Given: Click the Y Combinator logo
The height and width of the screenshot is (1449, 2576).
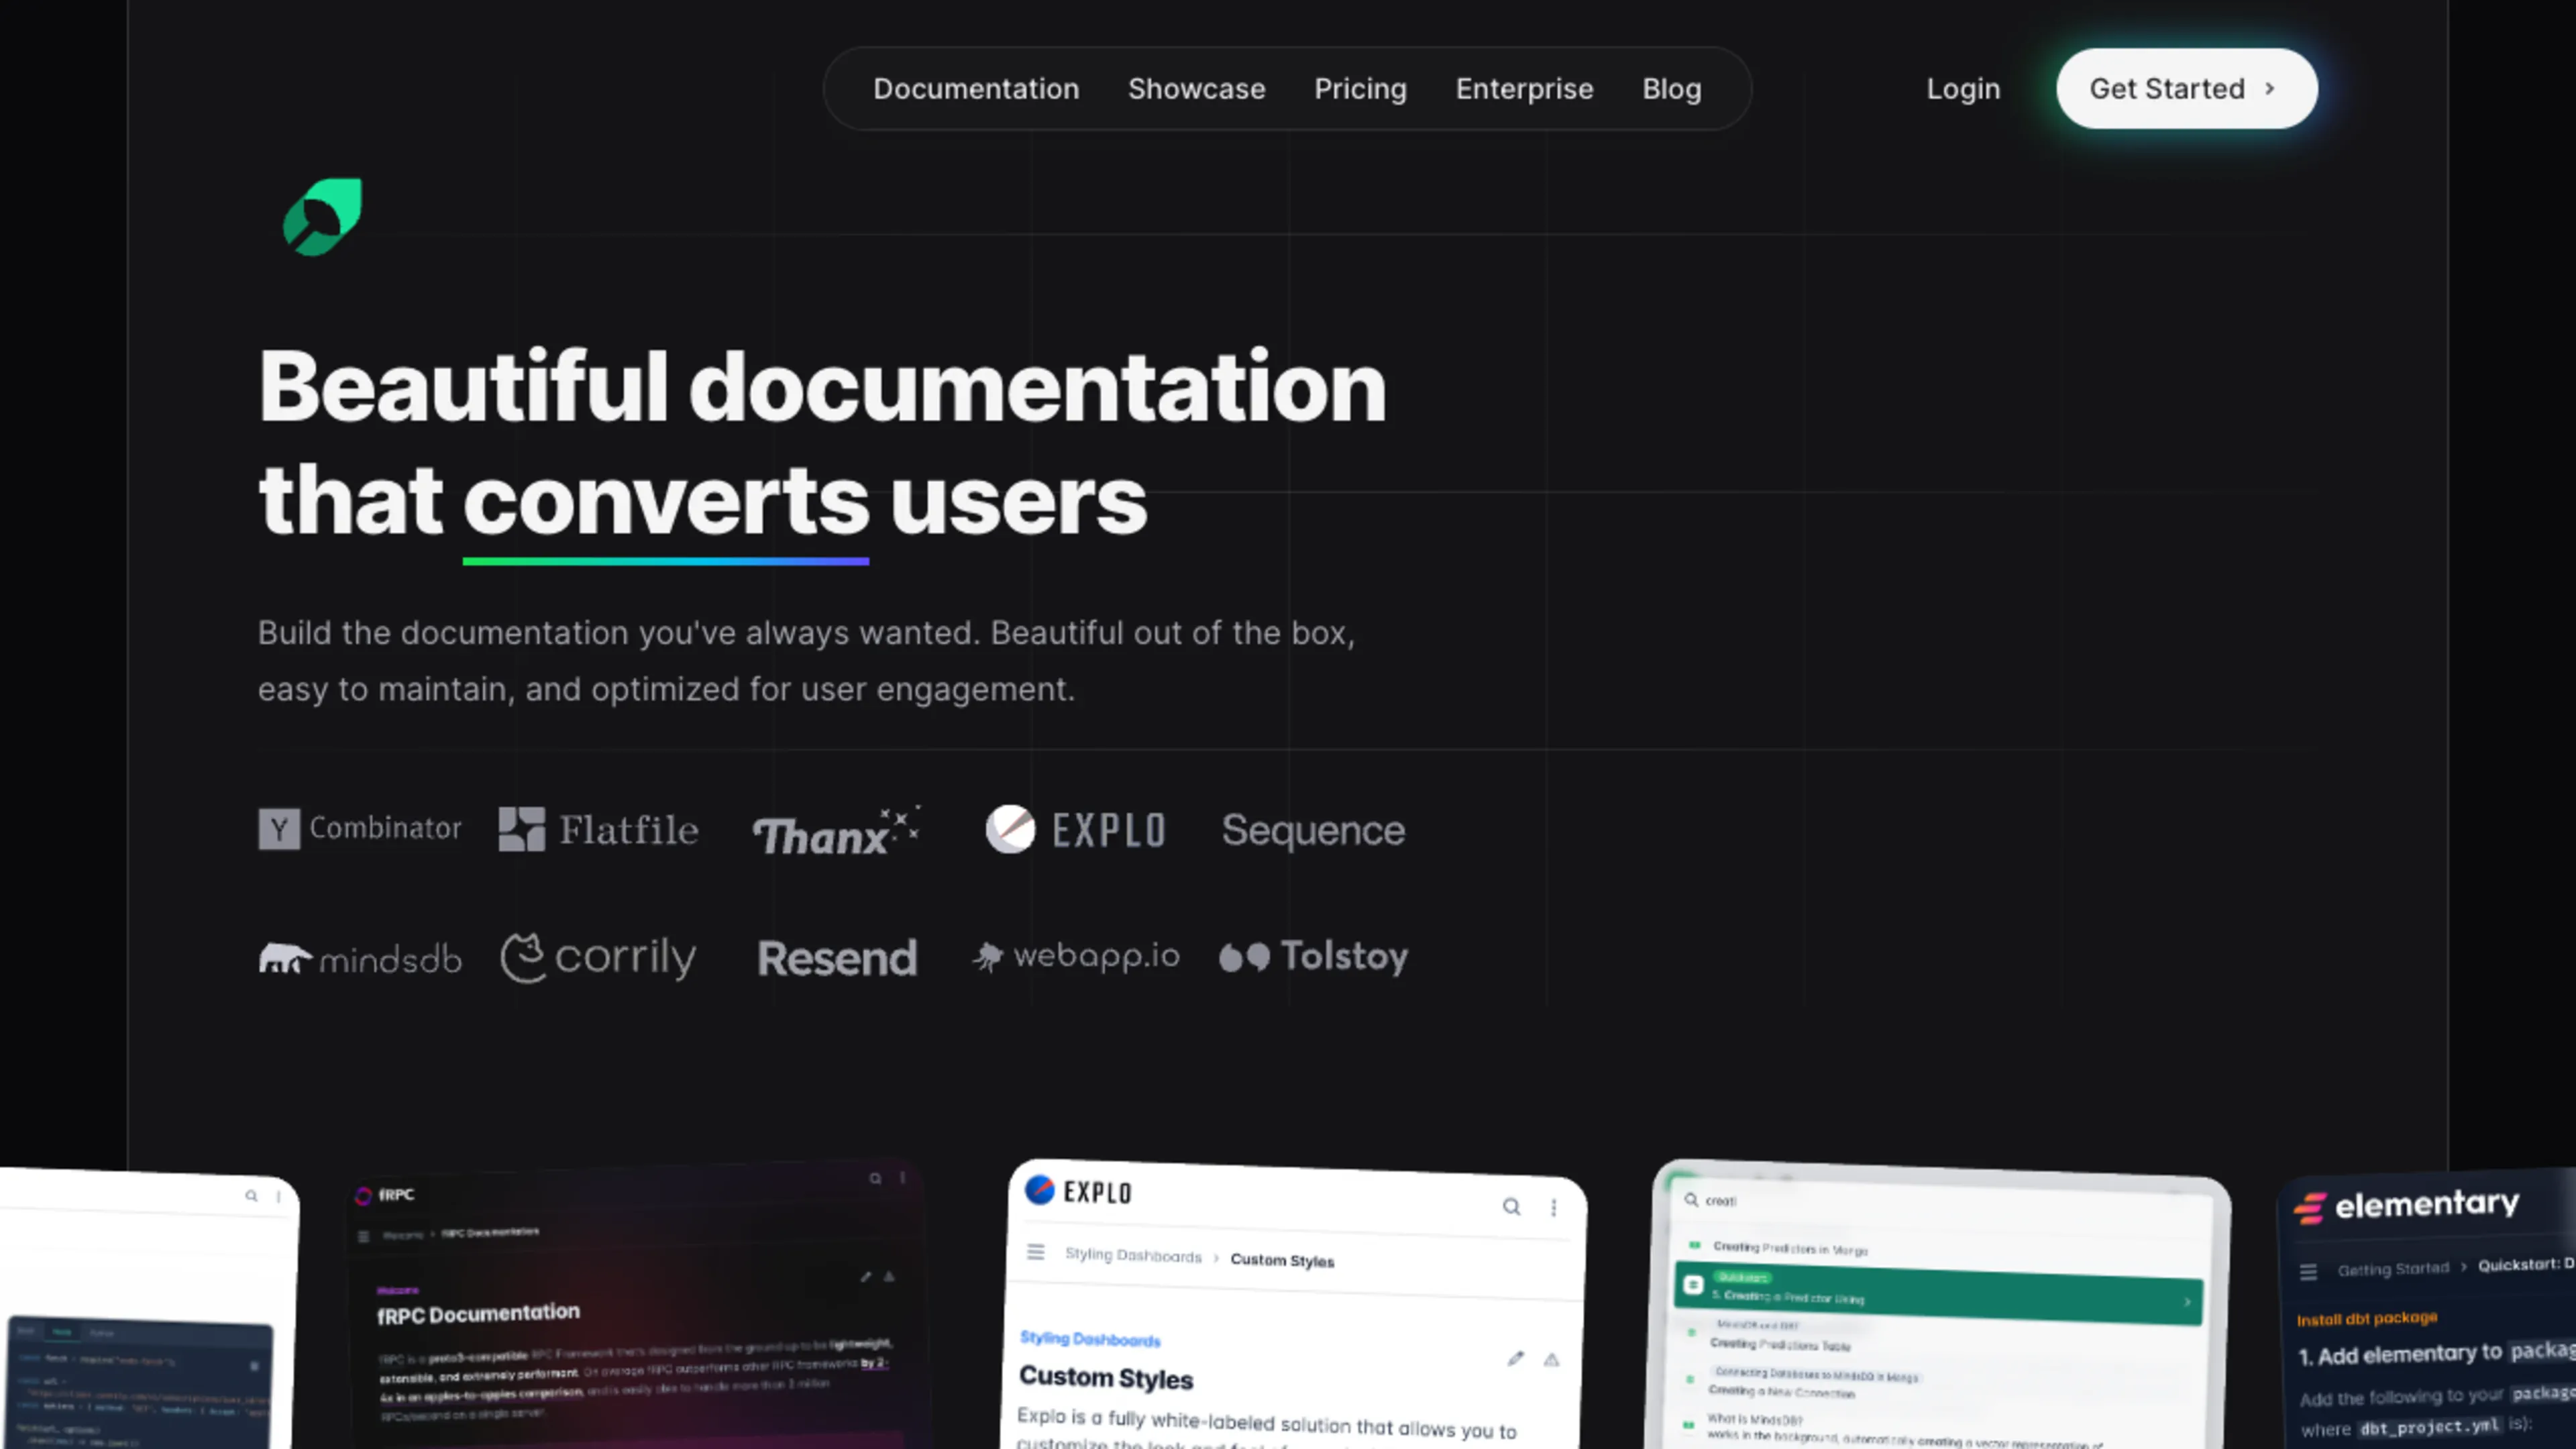Looking at the screenshot, I should [360, 829].
